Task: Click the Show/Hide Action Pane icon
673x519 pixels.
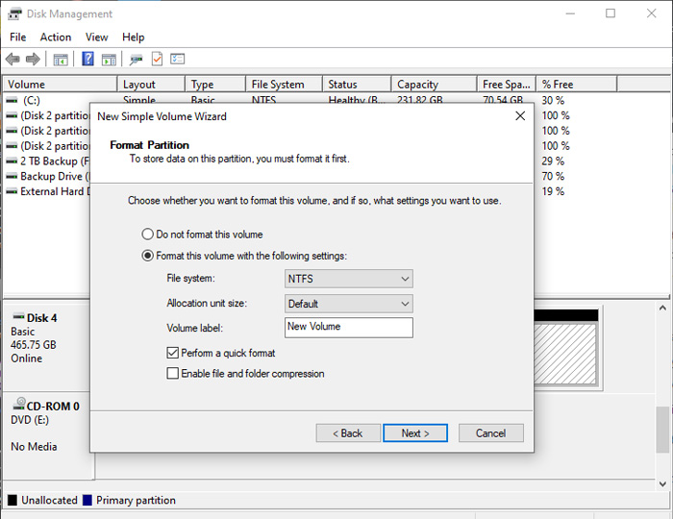Action: point(109,60)
